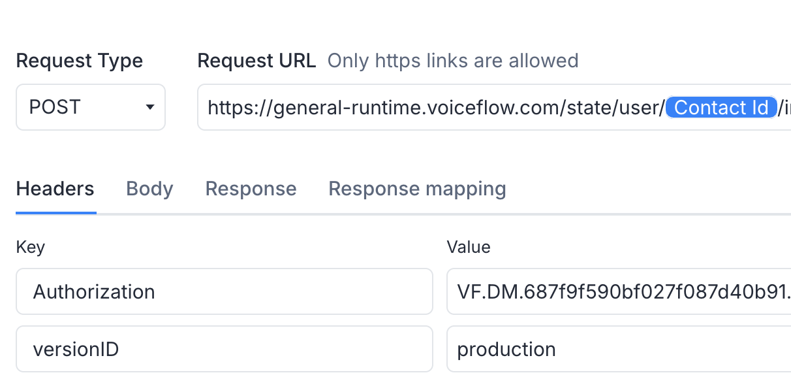Switch to Response mapping tab

pos(417,189)
